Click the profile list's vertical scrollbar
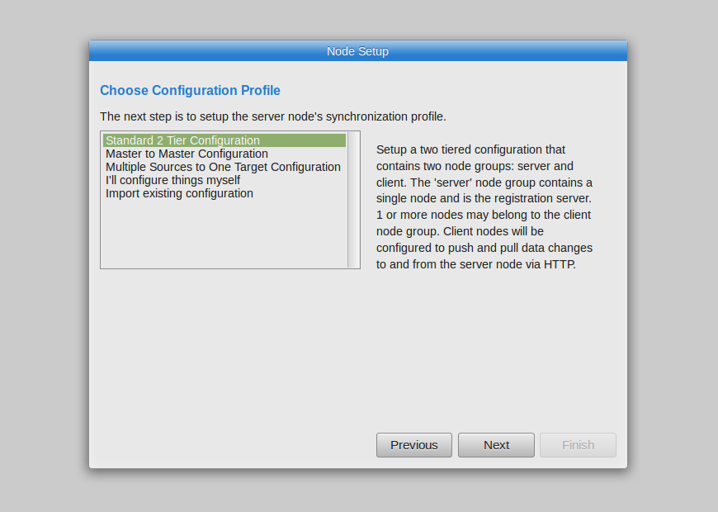Screen dimensions: 718x512 pyautogui.click(x=353, y=200)
